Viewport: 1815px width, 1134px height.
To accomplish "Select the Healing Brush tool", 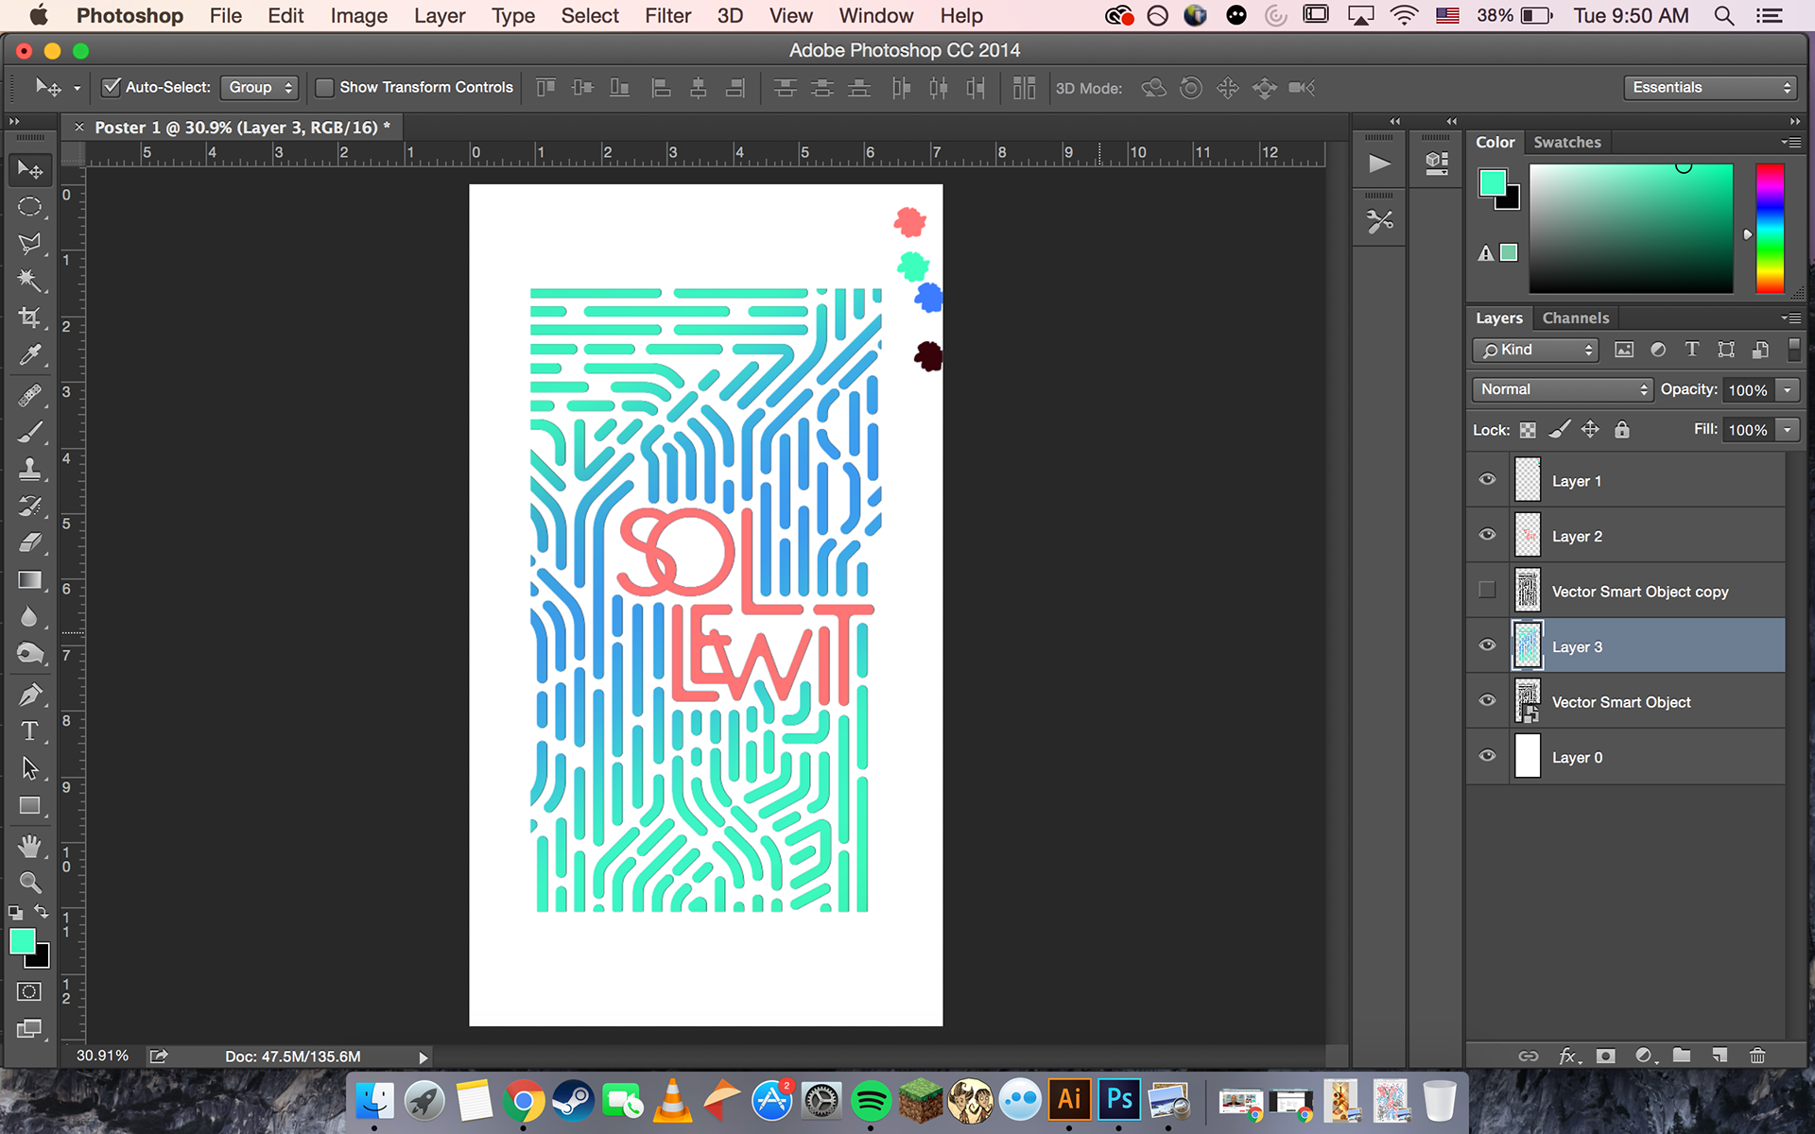I will click(30, 395).
